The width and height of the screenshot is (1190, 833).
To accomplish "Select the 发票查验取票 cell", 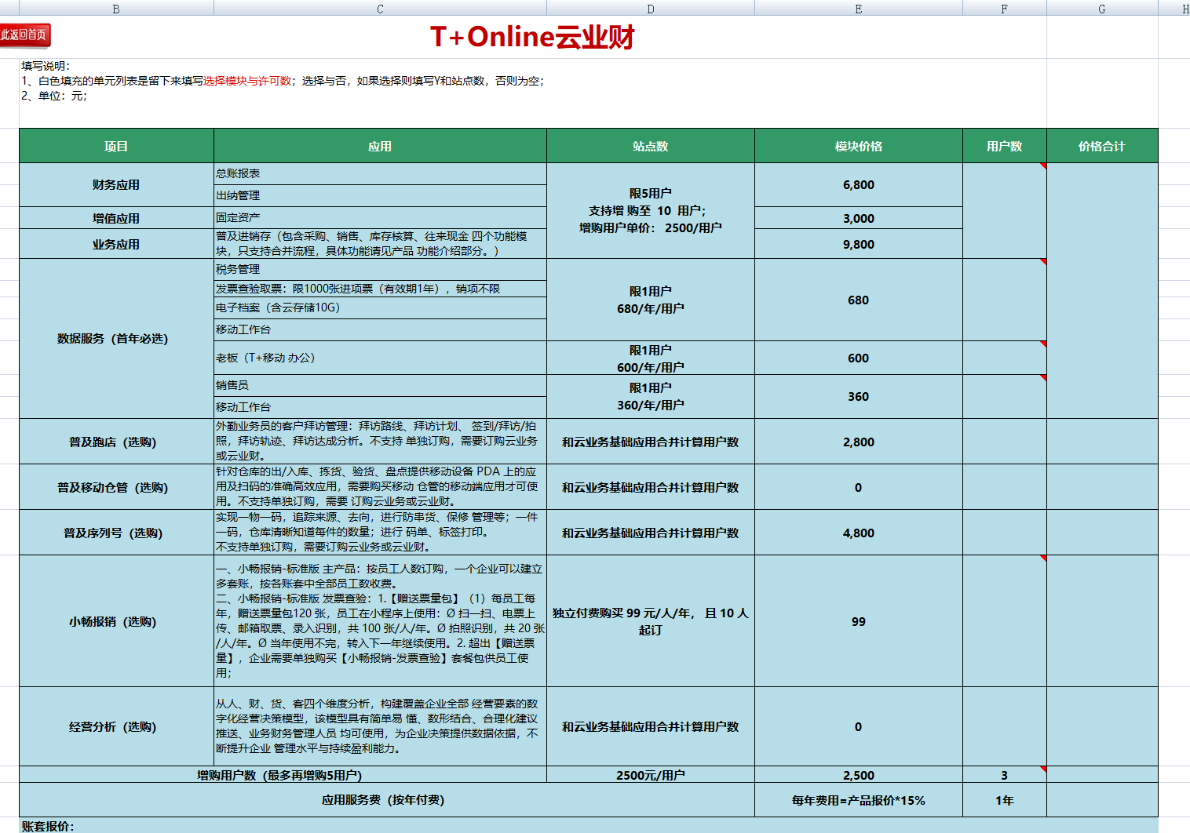I will point(380,289).
